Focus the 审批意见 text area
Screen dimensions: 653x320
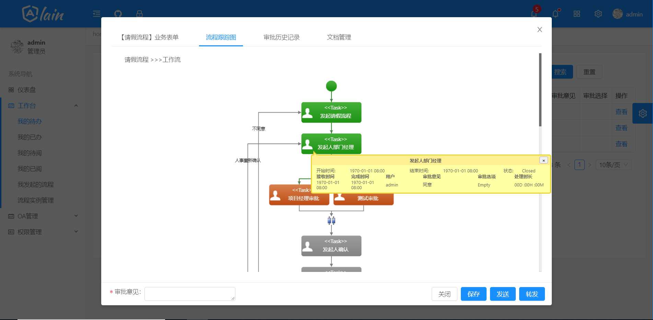click(190, 294)
